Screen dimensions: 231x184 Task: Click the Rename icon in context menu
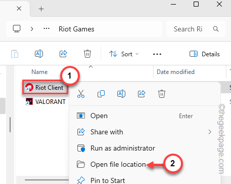click(x=121, y=94)
